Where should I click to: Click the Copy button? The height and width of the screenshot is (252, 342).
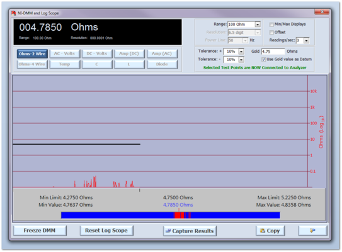[270, 231]
